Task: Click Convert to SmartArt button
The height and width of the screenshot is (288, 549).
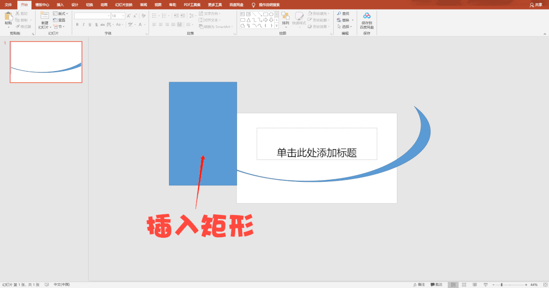Action: point(215,26)
